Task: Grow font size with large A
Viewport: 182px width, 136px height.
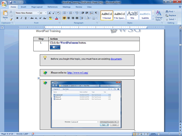Action: click(49, 13)
